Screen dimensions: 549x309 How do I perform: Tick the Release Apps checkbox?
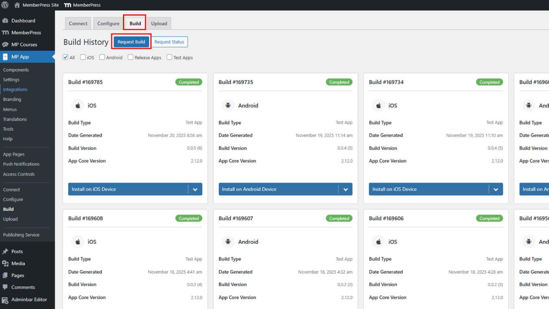131,57
